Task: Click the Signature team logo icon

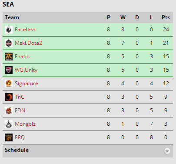Action: coord(9,84)
